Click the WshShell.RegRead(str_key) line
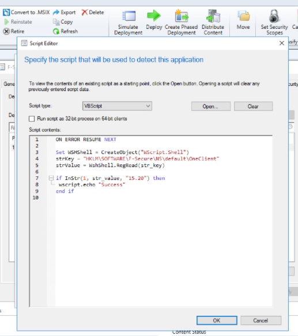Image resolution: width=298 pixels, height=336 pixels. click(110, 165)
